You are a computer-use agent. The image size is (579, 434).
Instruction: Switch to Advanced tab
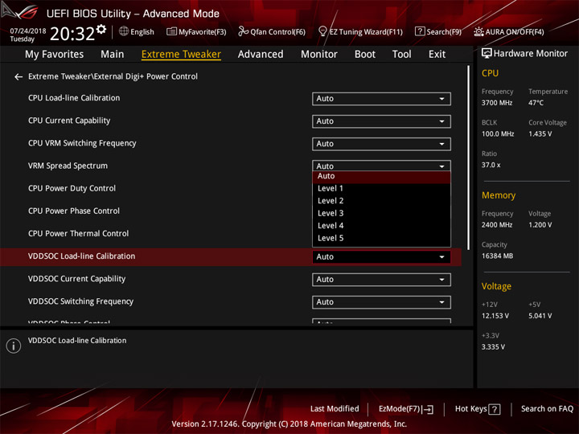pos(261,55)
